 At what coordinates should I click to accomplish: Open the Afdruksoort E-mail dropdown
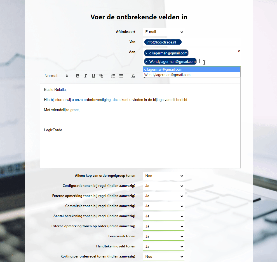point(163,32)
